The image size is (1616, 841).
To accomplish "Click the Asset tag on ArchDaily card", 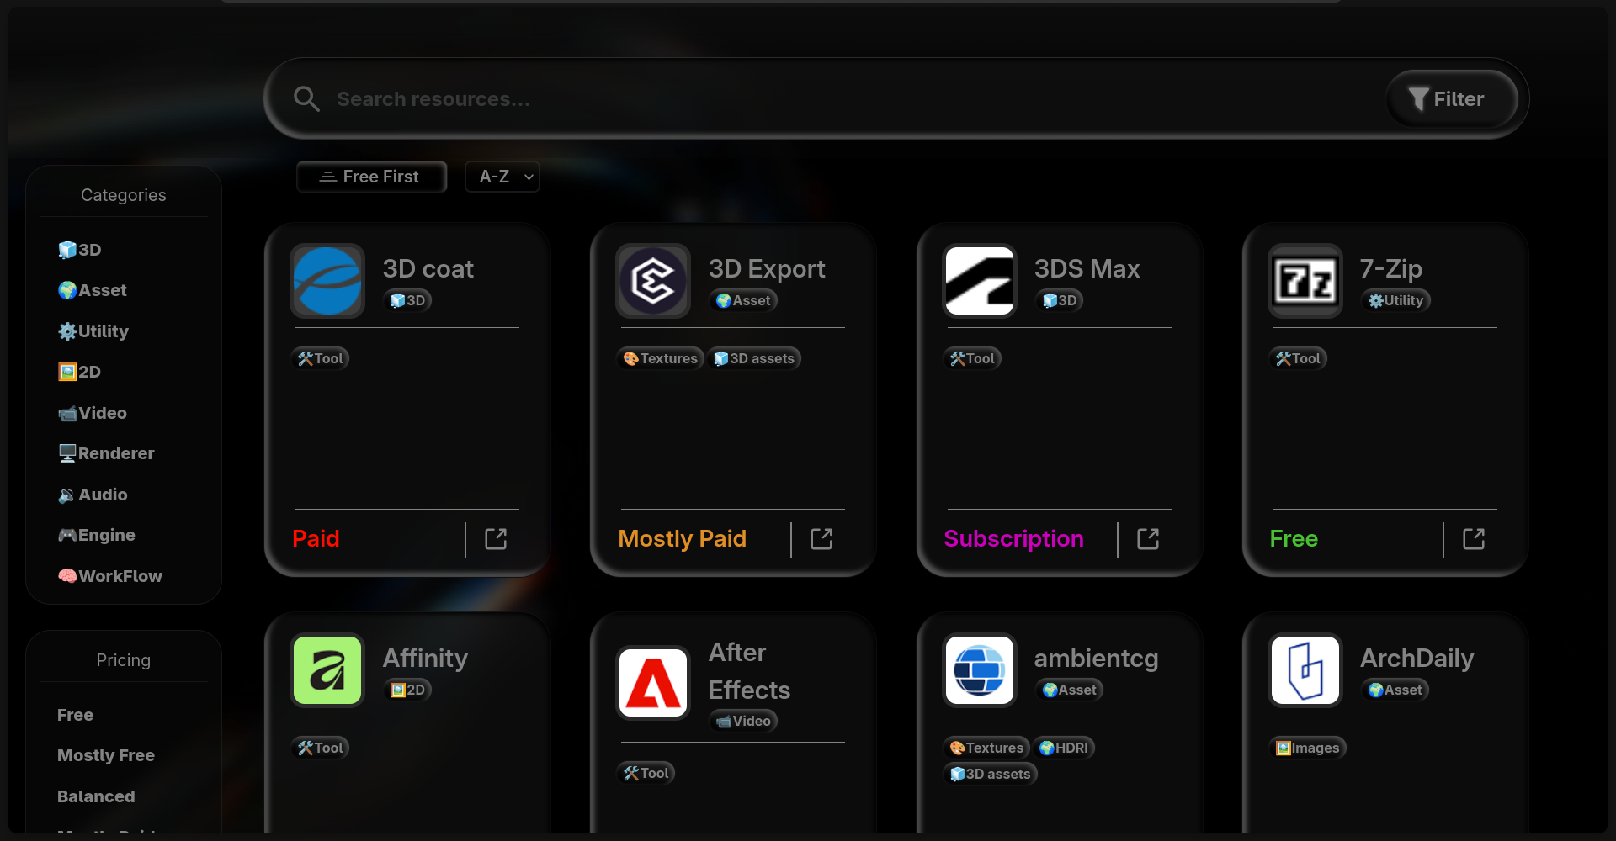I will [1395, 690].
